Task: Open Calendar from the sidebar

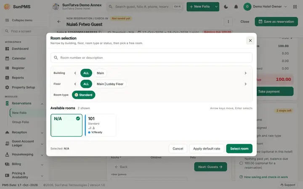Action: click(x=19, y=58)
